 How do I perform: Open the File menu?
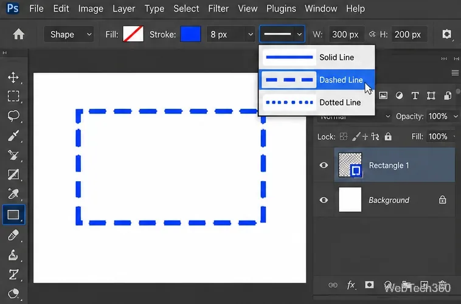click(36, 9)
